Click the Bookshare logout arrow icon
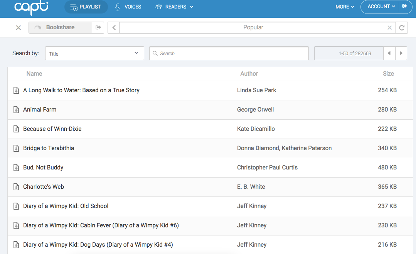The width and height of the screenshot is (416, 254). click(x=98, y=27)
